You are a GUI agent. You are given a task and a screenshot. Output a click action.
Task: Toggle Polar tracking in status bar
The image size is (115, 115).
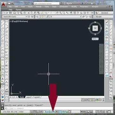point(41,112)
